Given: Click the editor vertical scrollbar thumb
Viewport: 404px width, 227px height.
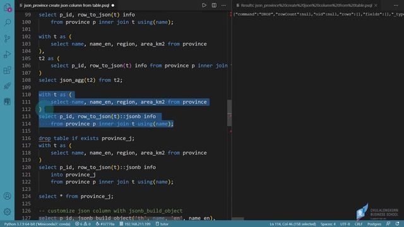Looking at the screenshot, I should coord(229,113).
